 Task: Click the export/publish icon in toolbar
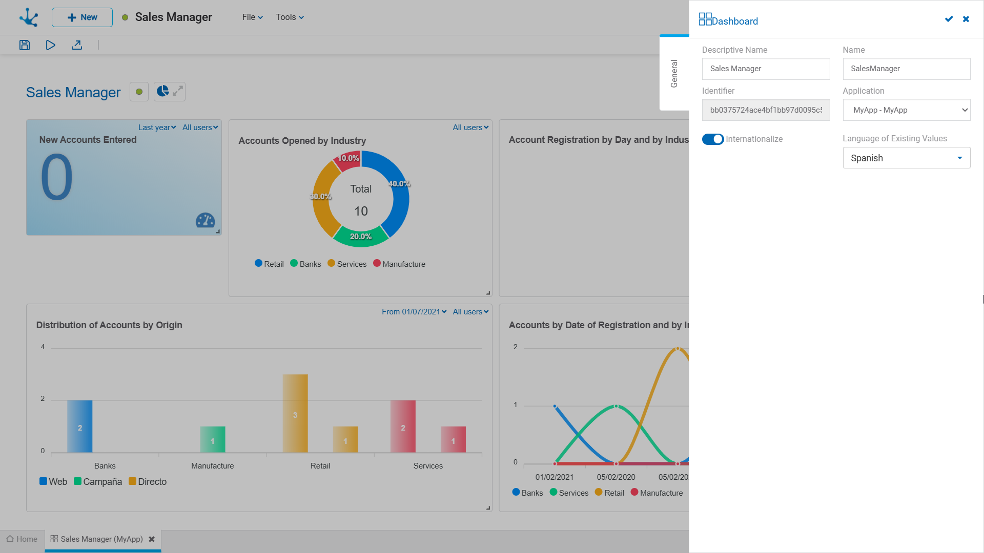point(77,45)
